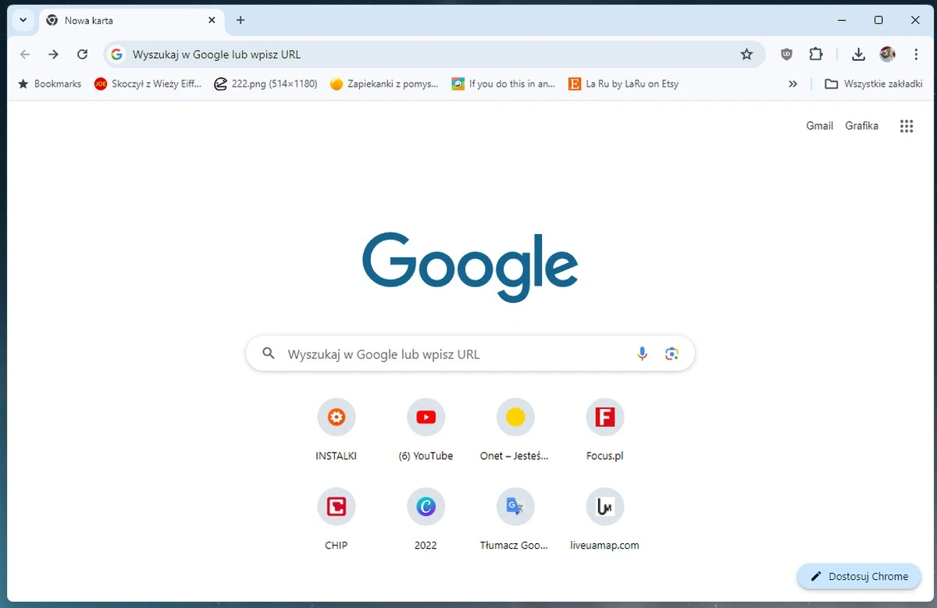Viewport: 937px width, 608px height.
Task: Click the back navigation arrow
Action: 24,54
